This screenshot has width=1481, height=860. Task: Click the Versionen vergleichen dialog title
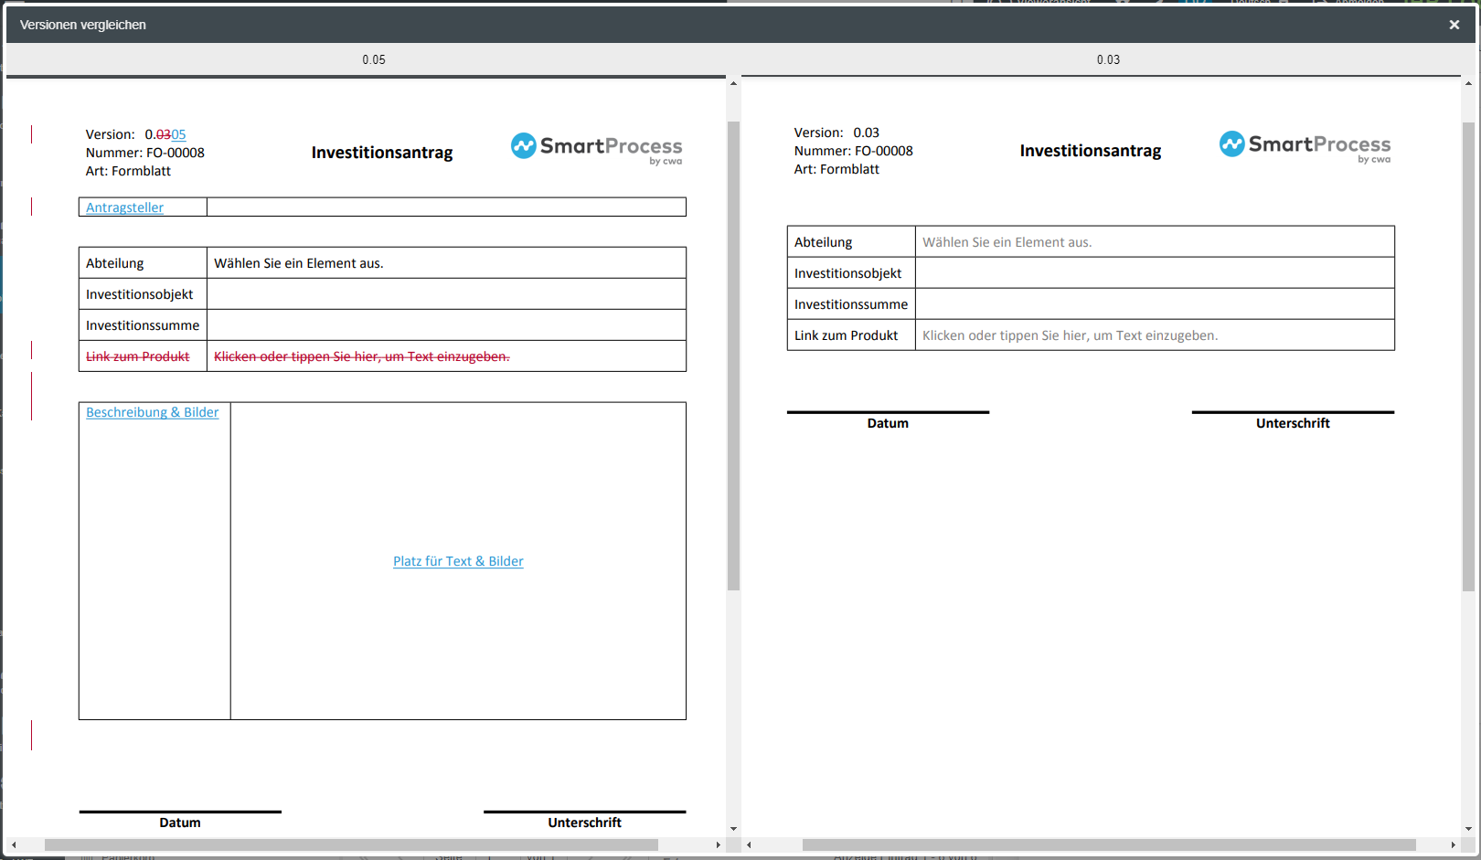coord(83,25)
